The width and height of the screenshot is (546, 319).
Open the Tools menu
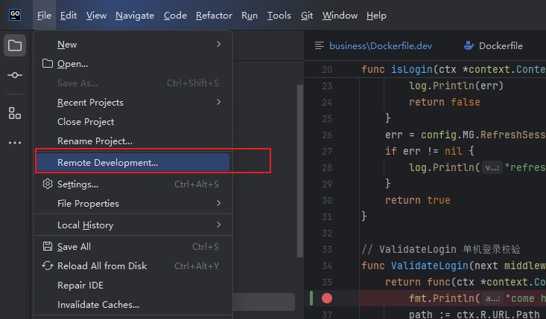pos(279,16)
